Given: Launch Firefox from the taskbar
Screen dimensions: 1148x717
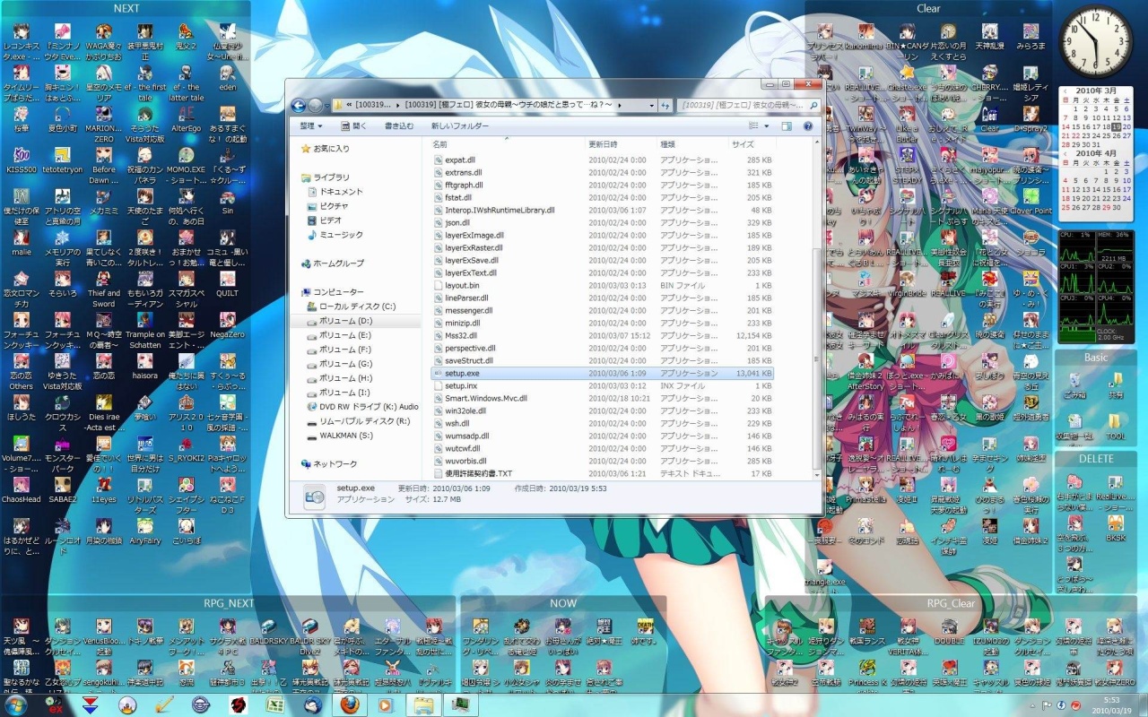Looking at the screenshot, I should pos(349,704).
